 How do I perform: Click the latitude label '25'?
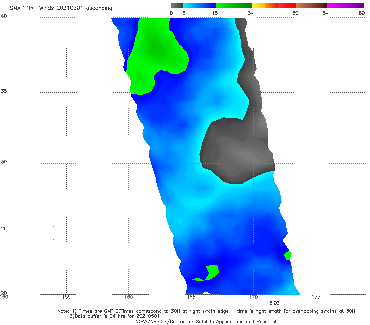(x=4, y=228)
